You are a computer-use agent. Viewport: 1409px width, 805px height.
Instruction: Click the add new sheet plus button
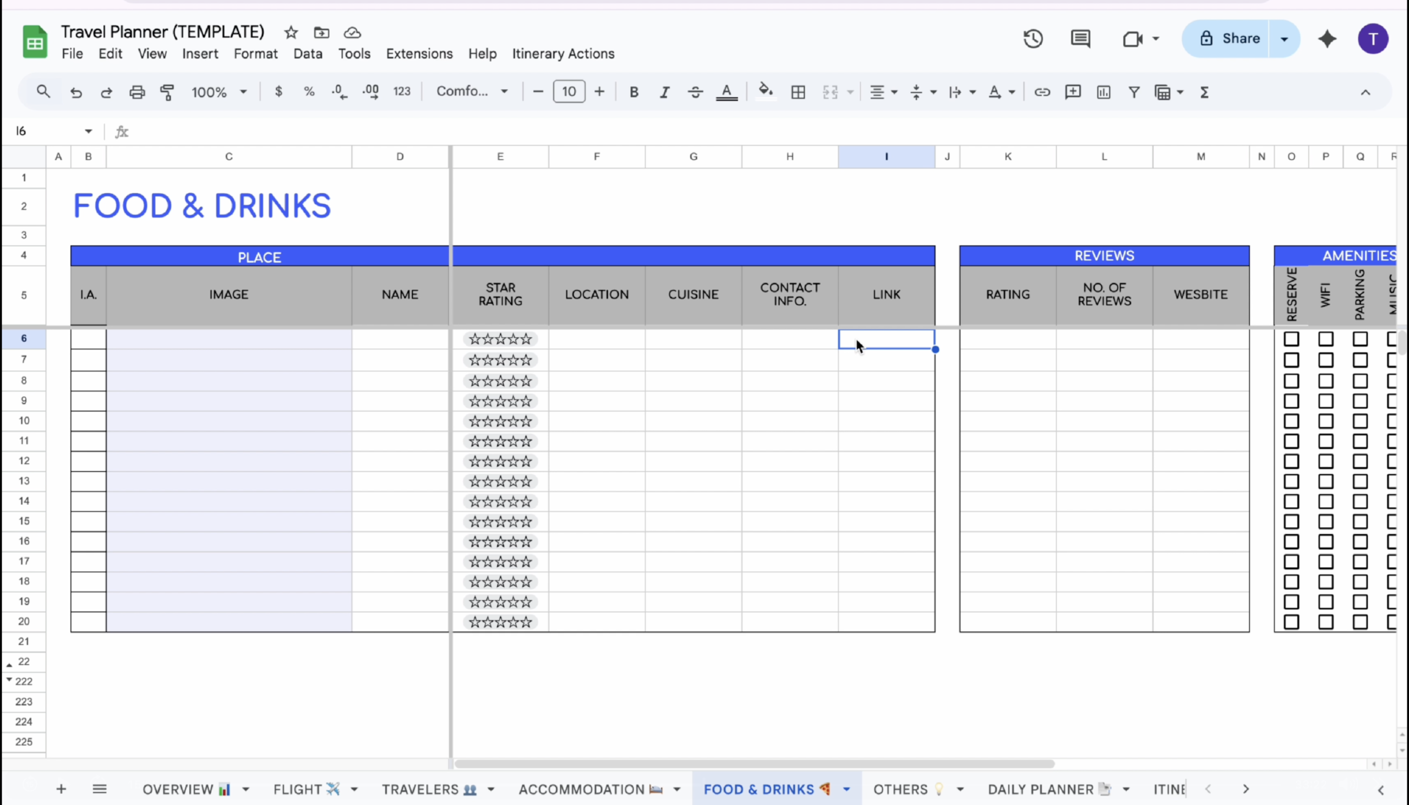[x=62, y=789]
